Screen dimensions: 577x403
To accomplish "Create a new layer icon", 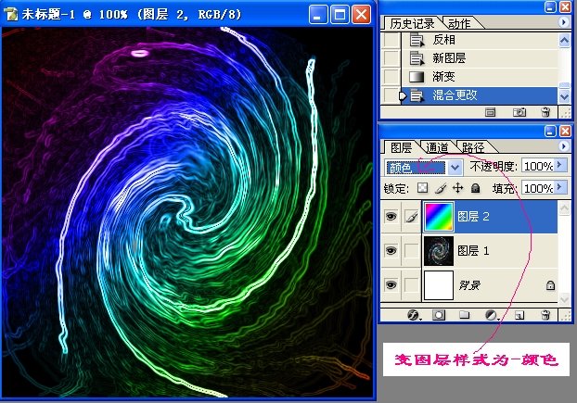I will [519, 315].
